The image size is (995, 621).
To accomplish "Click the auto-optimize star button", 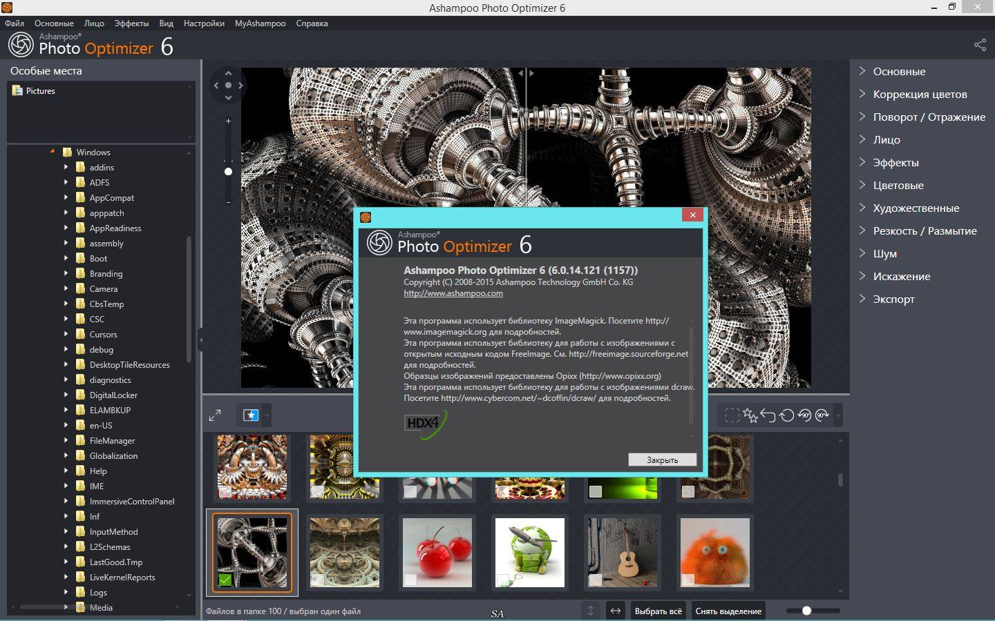I will pos(250,415).
